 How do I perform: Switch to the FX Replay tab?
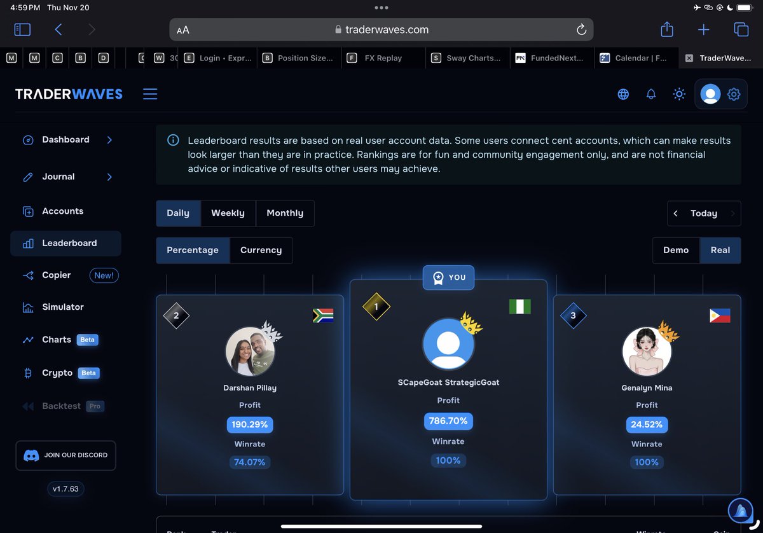[383, 58]
